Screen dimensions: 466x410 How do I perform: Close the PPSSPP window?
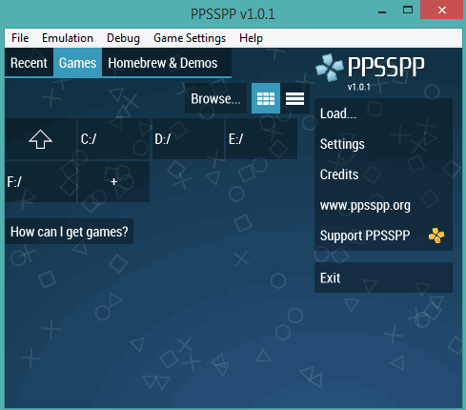coord(442,10)
